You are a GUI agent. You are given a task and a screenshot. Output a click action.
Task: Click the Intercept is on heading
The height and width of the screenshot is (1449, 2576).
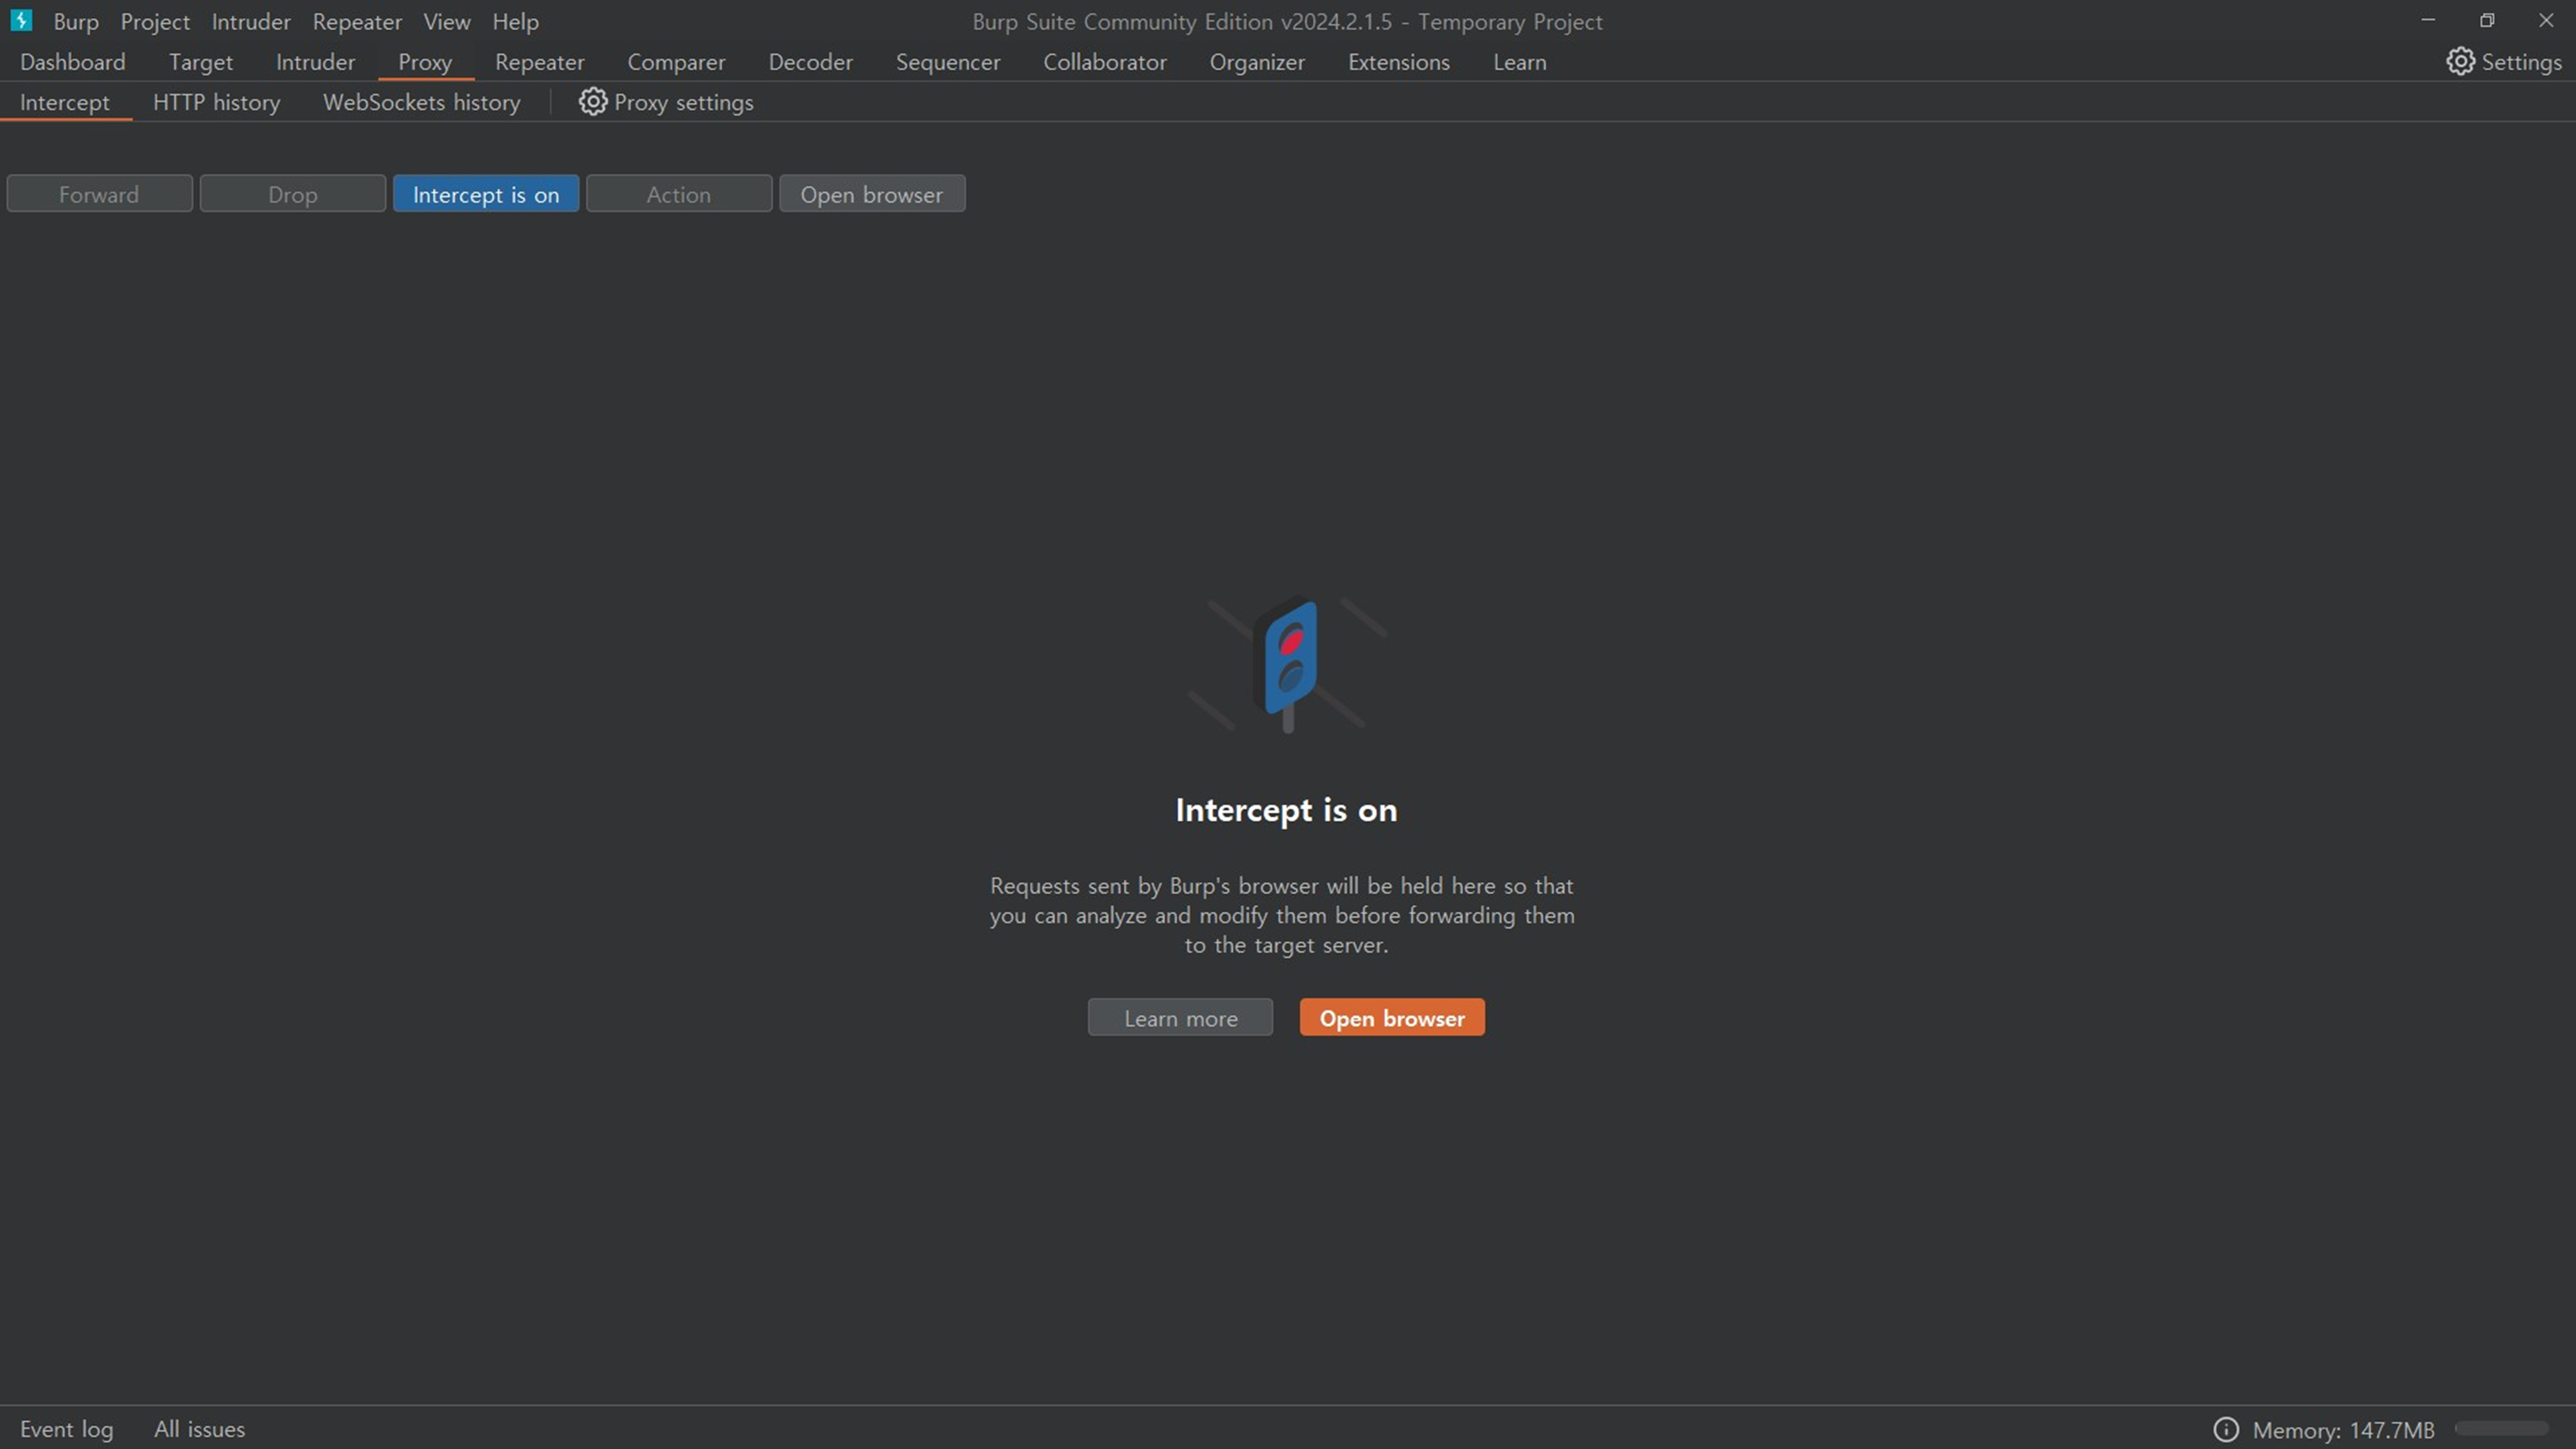coord(1286,810)
